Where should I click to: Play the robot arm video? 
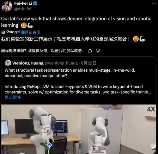coord(79,129)
